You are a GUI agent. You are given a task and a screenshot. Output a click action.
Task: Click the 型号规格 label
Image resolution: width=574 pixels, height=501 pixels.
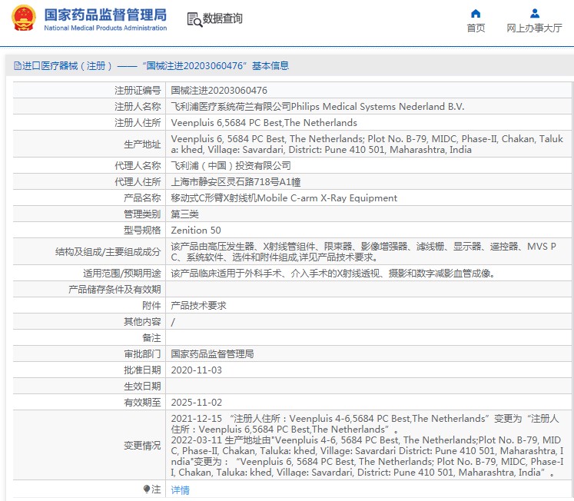142,231
